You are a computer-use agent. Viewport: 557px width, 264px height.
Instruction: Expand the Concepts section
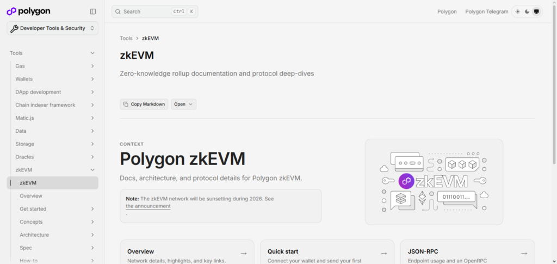pos(92,222)
